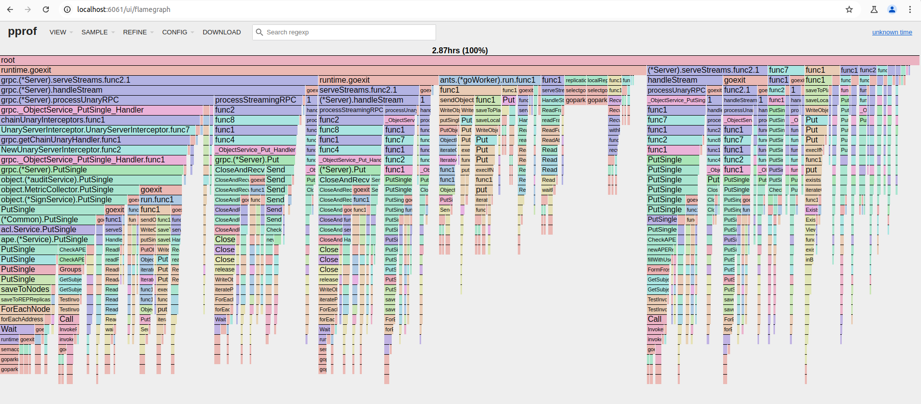921x404 pixels.
Task: Select (*Server).serveStreams.func2.1 frame at right
Action: (707, 70)
